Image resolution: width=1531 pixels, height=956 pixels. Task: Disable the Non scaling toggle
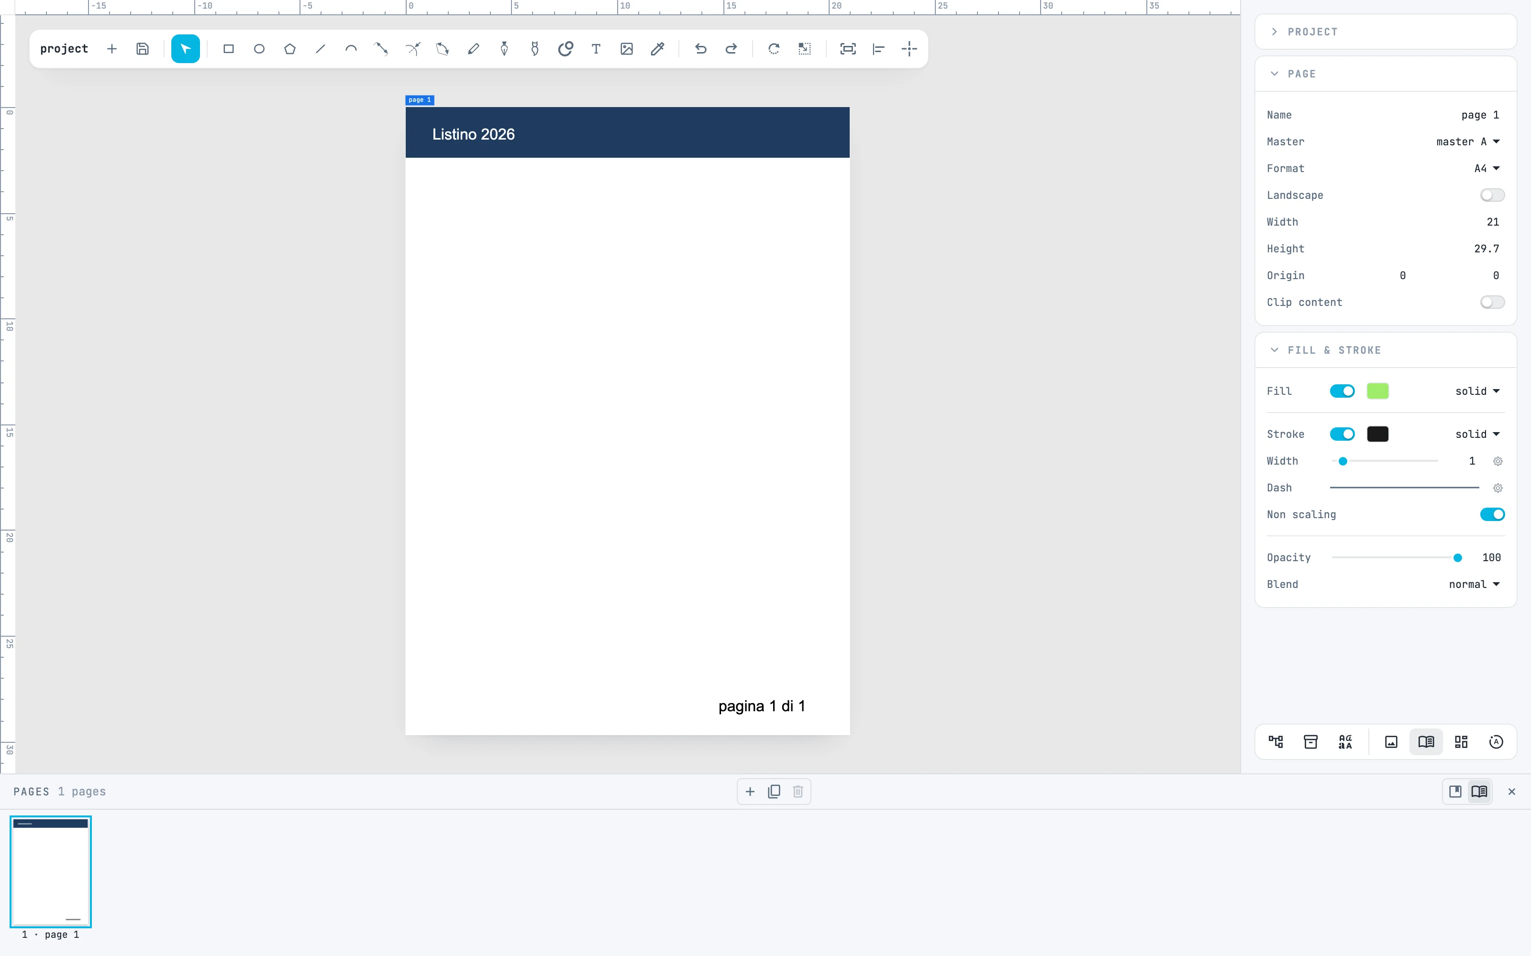click(x=1492, y=515)
